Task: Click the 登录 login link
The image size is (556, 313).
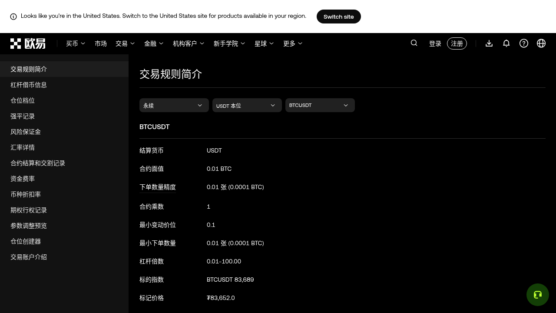Action: [x=435, y=43]
